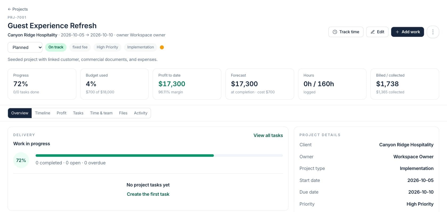Create the first task link

[x=148, y=194]
